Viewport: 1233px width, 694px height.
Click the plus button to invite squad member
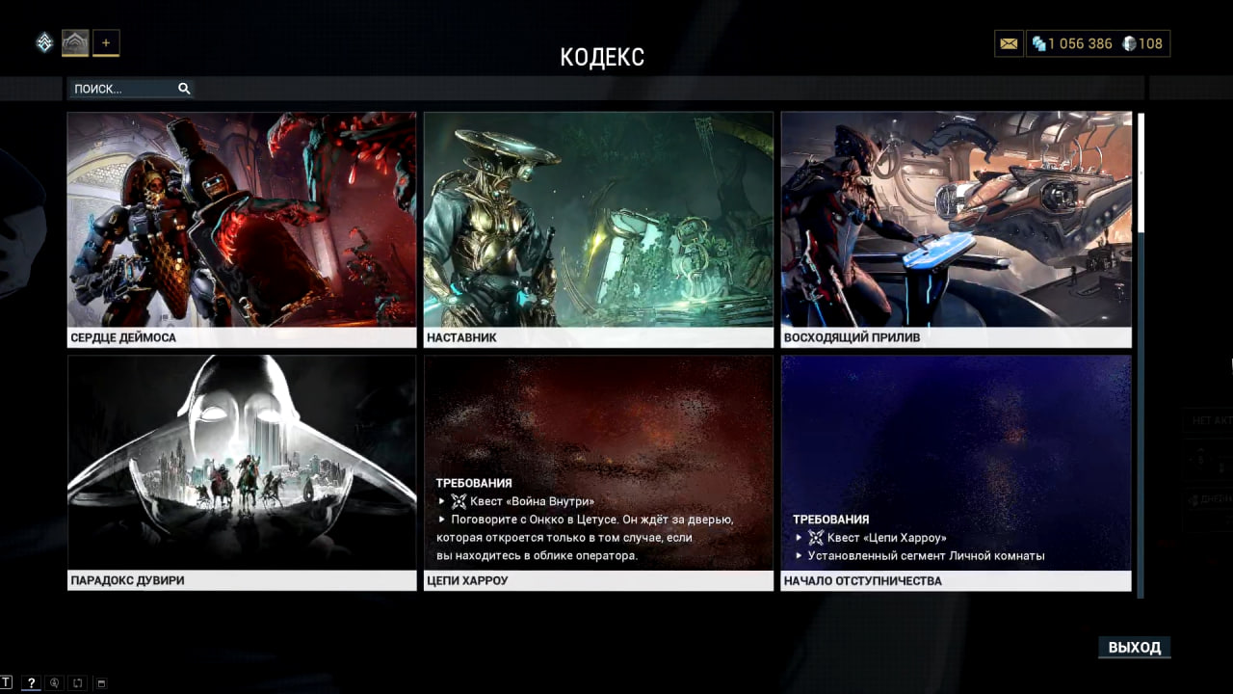(x=106, y=42)
